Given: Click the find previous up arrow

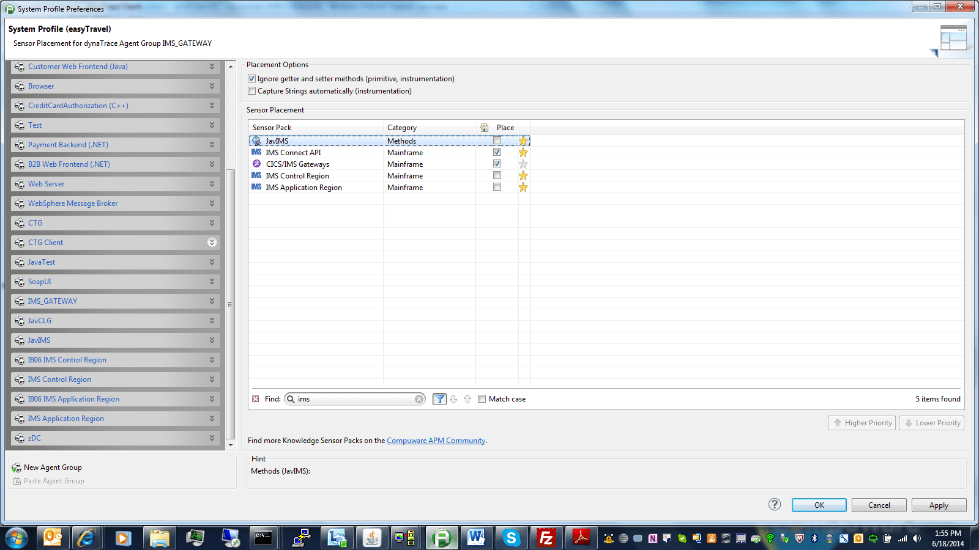Looking at the screenshot, I should 467,399.
